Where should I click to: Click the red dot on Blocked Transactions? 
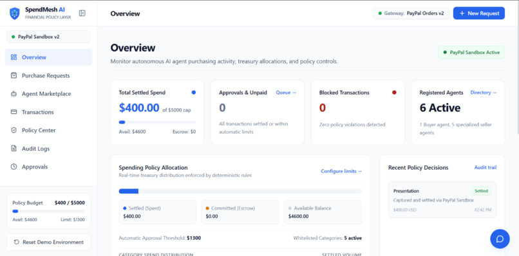tap(394, 93)
